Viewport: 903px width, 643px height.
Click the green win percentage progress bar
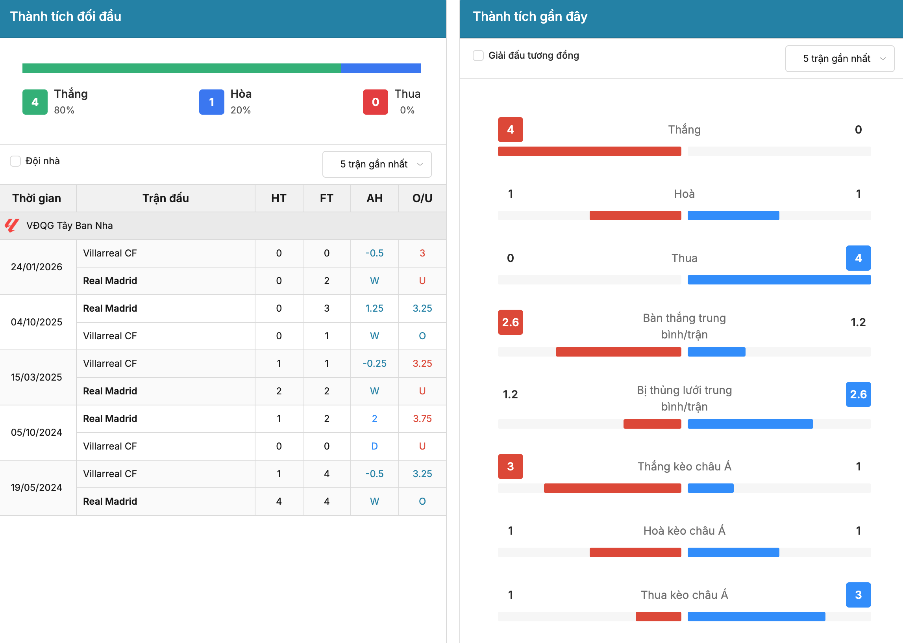[x=181, y=68]
